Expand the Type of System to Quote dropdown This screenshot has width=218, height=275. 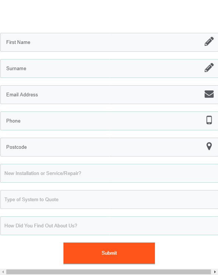click(x=109, y=199)
